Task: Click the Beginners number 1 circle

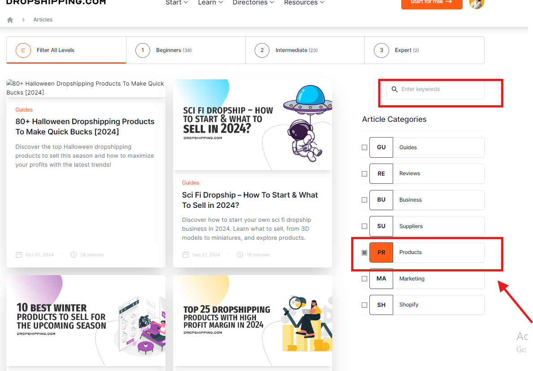Action: (143, 50)
